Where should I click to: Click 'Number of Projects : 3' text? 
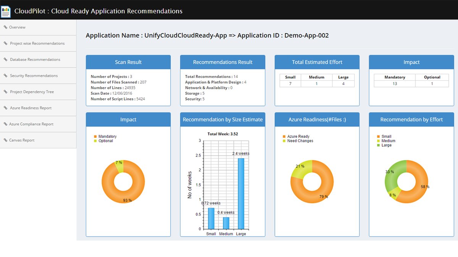click(111, 77)
